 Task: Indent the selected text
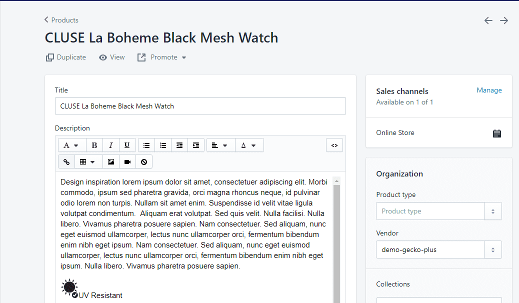(x=196, y=145)
